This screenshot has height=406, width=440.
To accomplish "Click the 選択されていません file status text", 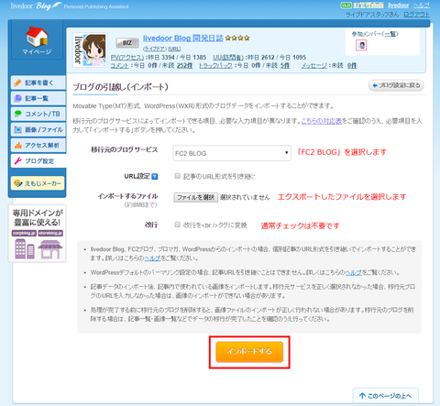I will point(245,197).
